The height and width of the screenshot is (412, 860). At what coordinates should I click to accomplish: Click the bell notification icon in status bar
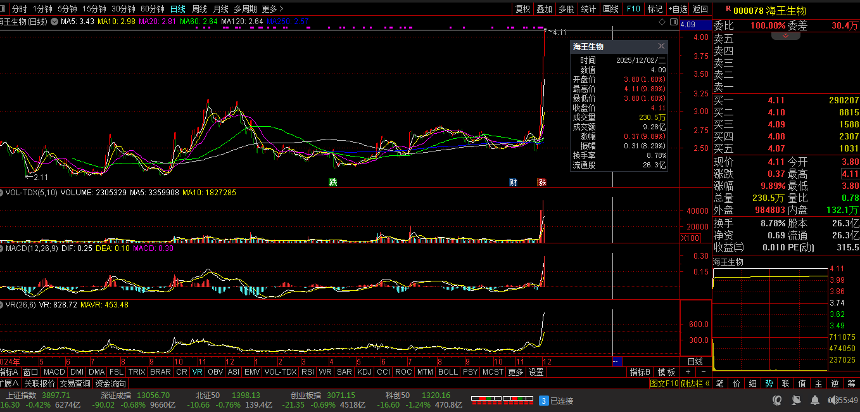point(814,401)
